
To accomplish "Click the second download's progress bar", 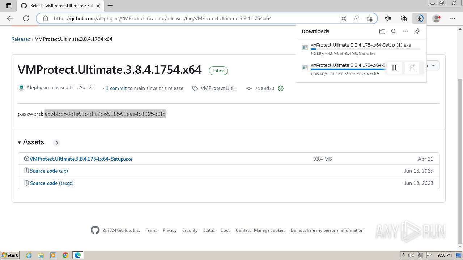I will coord(348,69).
